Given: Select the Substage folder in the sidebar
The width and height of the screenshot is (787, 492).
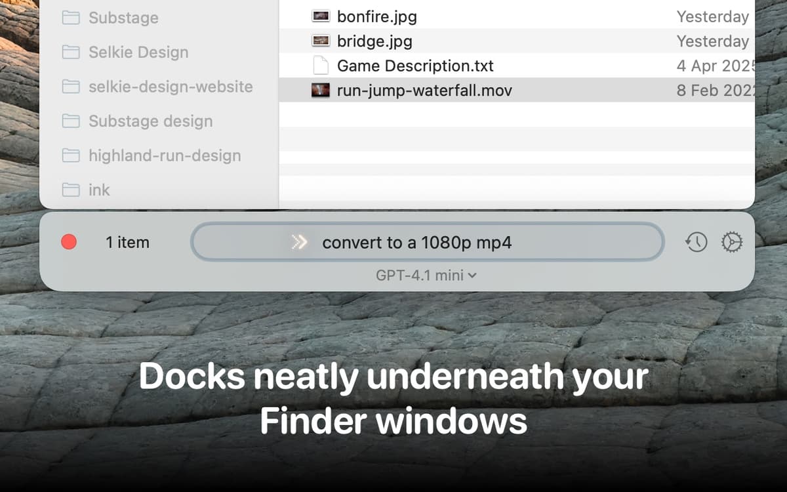Looking at the screenshot, I should (x=123, y=18).
